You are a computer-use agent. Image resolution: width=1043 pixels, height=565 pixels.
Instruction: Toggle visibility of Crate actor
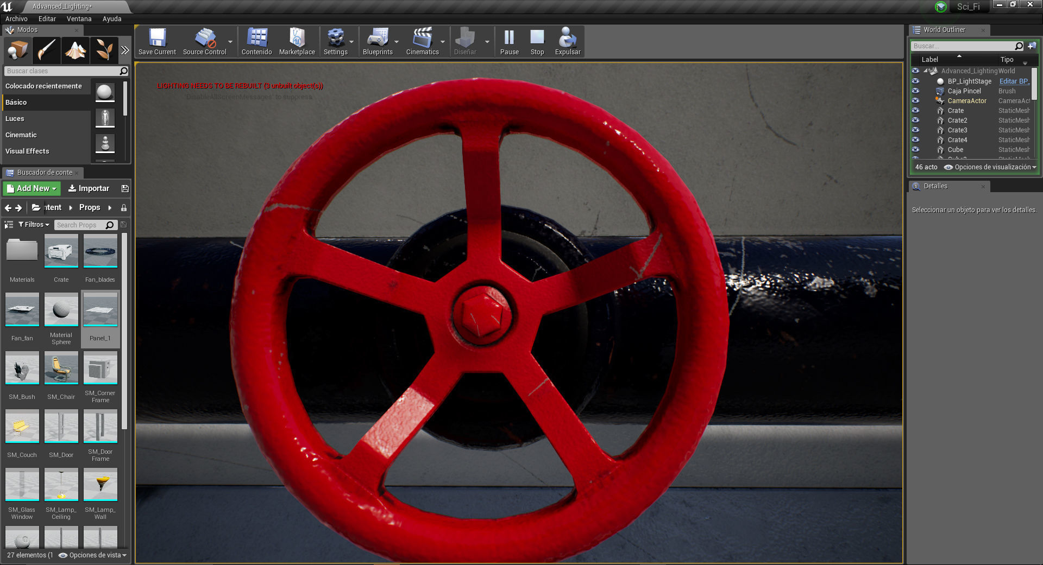pos(915,110)
